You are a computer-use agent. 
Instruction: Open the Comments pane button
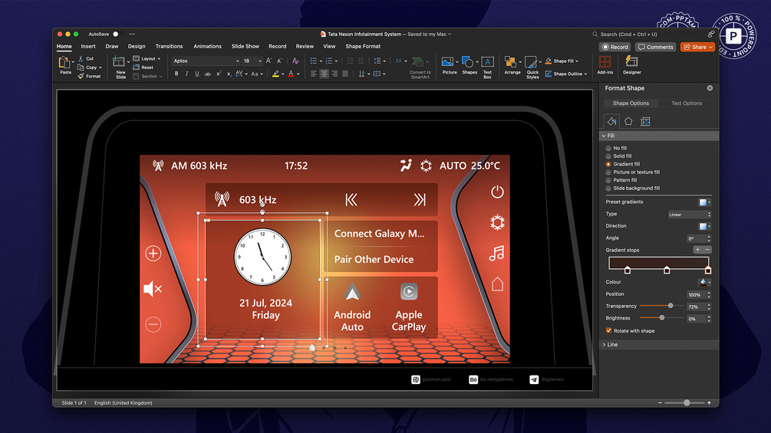click(655, 47)
